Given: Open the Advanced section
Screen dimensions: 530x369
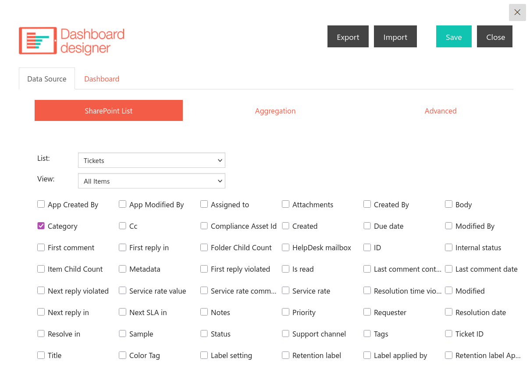Looking at the screenshot, I should click(x=441, y=111).
